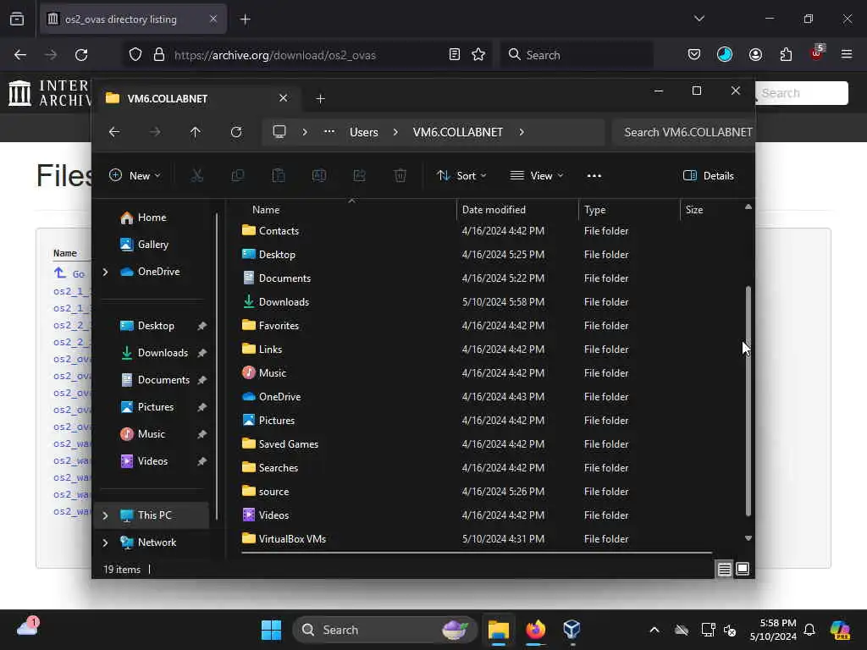Open pinned Videos in navigation pane
The width and height of the screenshot is (867, 650).
coord(152,461)
